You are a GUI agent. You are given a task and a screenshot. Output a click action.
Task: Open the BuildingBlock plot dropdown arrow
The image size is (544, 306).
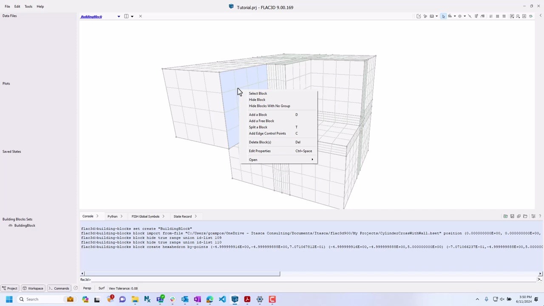coord(119,16)
